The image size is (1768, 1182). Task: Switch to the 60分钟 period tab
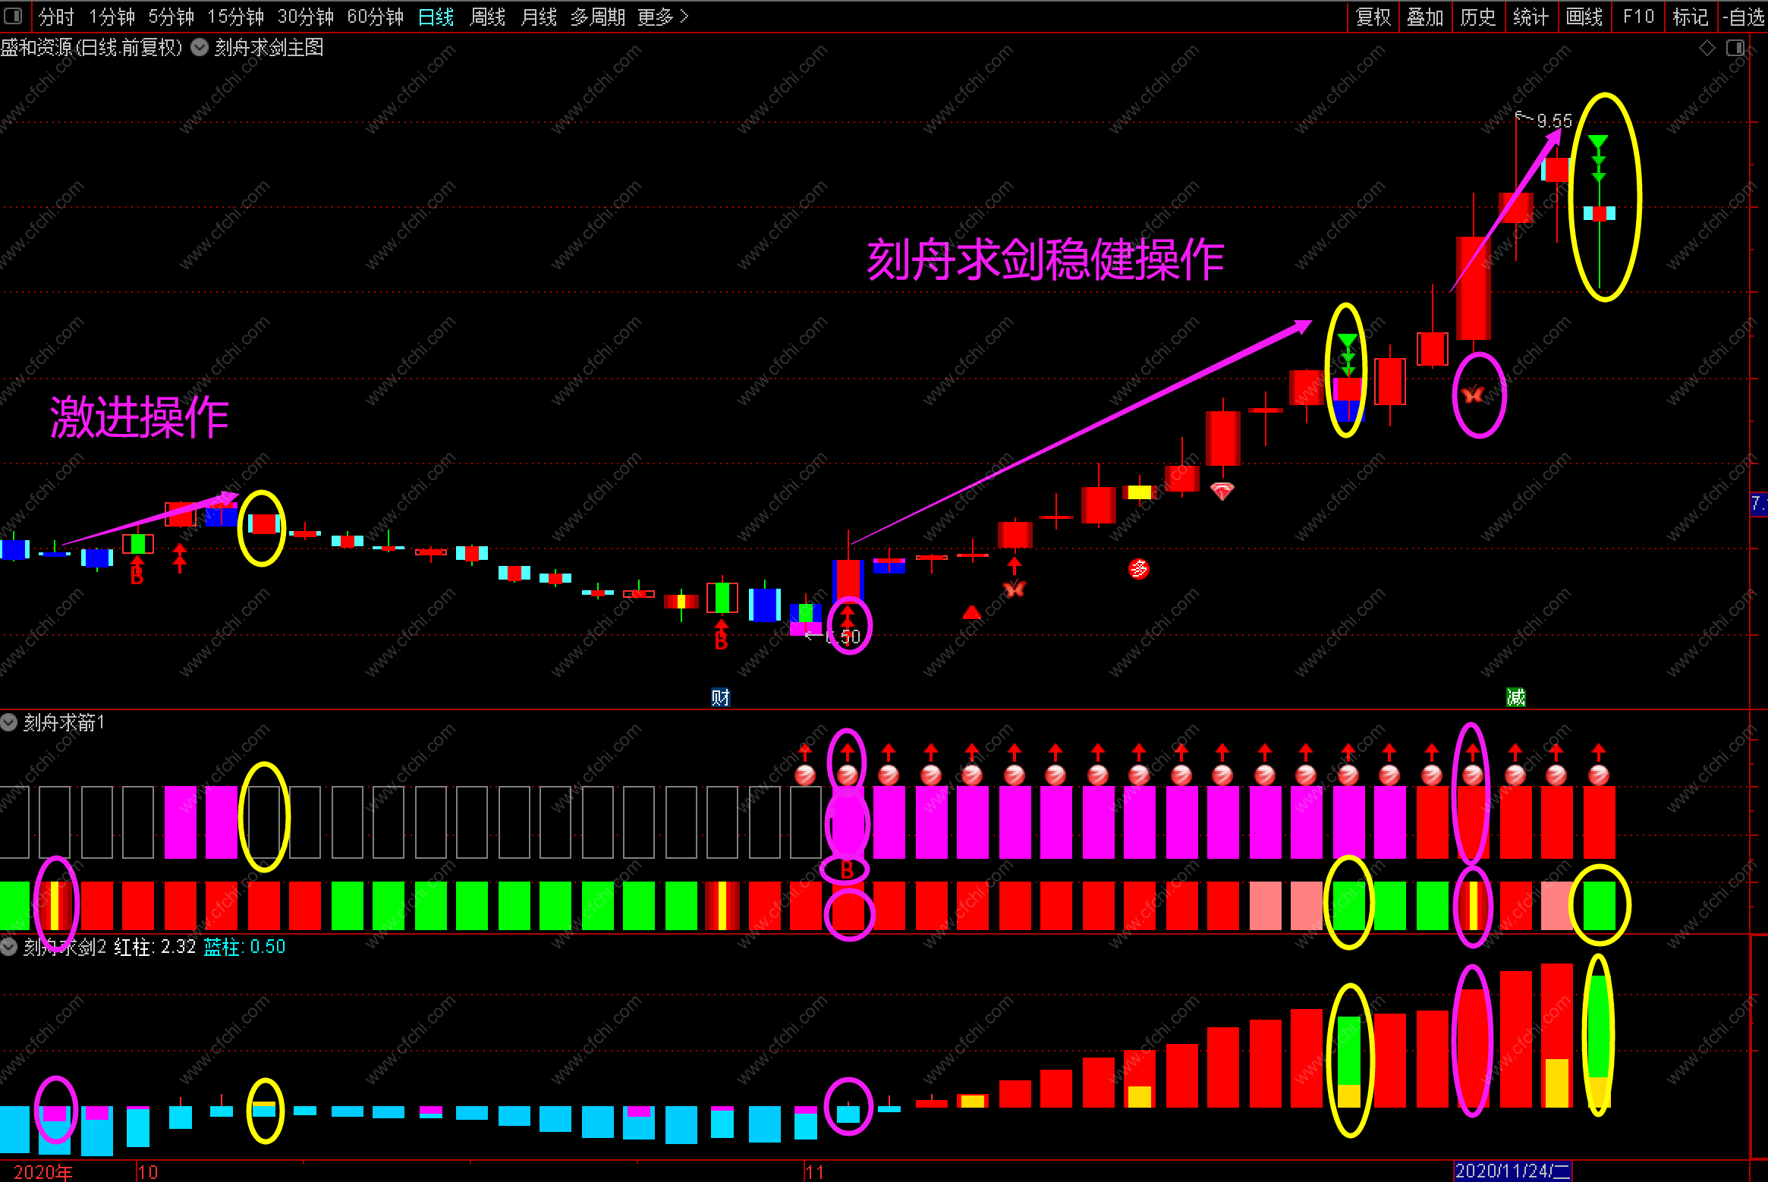tap(375, 17)
